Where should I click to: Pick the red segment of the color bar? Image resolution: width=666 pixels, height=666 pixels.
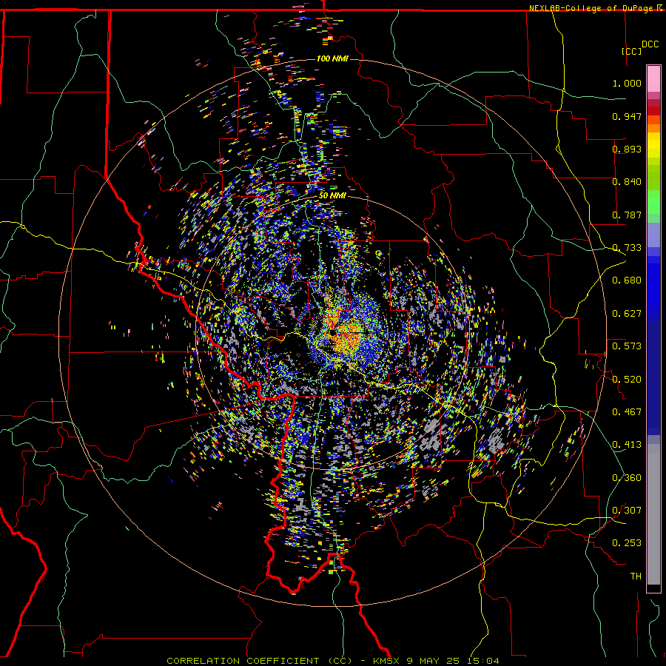[653, 110]
